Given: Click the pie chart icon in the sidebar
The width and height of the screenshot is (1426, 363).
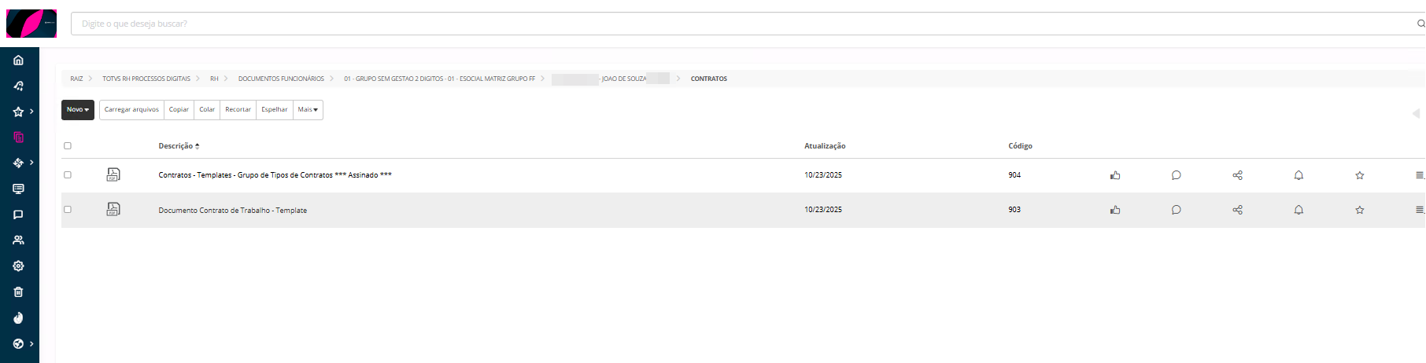Looking at the screenshot, I should pos(18,318).
